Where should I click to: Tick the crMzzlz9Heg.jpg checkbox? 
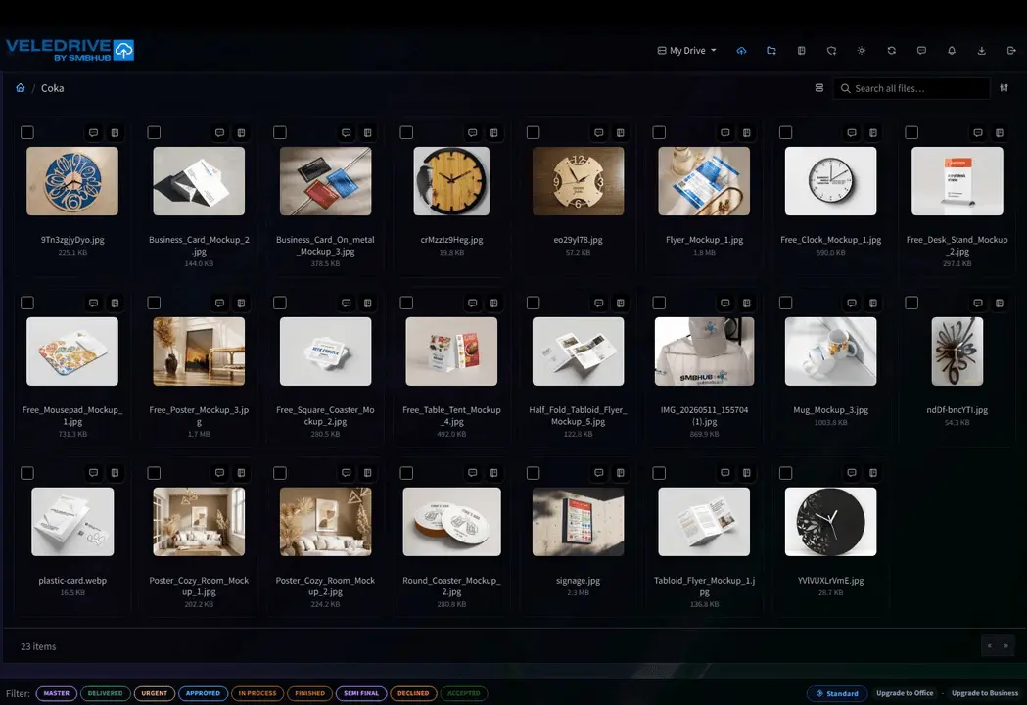click(x=406, y=133)
